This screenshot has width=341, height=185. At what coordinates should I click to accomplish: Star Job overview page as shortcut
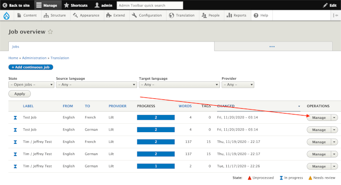(50, 32)
